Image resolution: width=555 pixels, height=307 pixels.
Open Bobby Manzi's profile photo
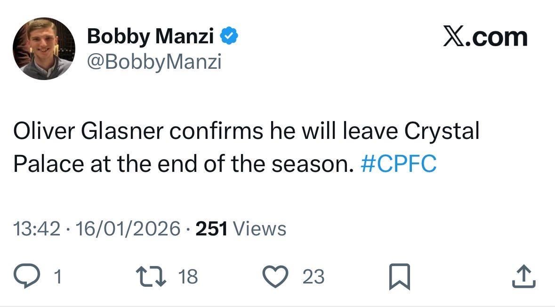point(44,49)
